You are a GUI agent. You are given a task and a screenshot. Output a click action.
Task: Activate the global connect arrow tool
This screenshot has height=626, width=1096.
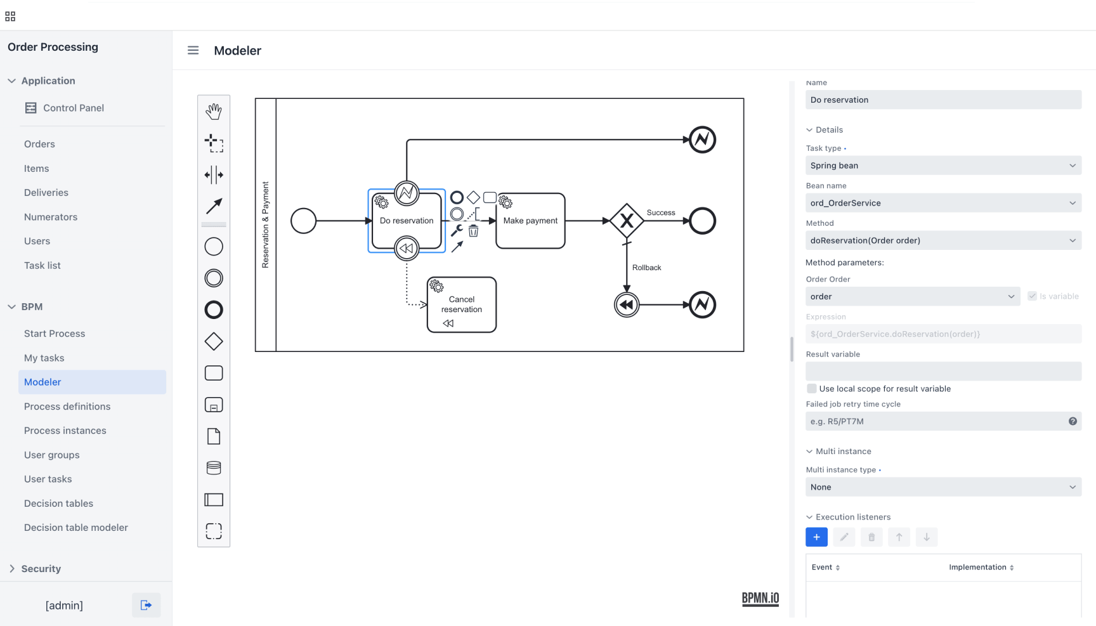pos(214,205)
